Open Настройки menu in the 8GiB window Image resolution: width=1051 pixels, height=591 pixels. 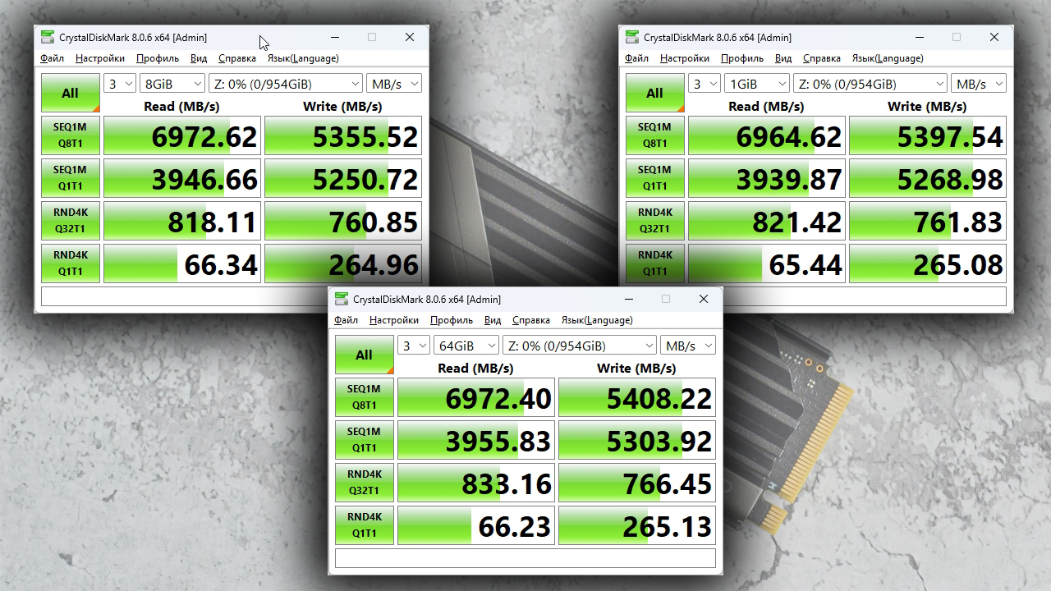100,58
